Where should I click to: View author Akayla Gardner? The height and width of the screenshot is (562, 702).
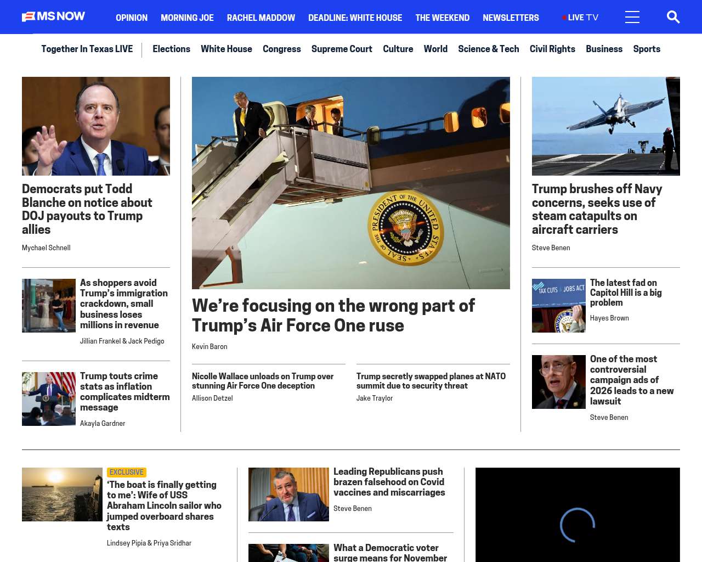[103, 424]
